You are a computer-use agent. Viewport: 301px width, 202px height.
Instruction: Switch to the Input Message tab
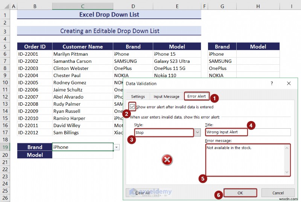166,97
